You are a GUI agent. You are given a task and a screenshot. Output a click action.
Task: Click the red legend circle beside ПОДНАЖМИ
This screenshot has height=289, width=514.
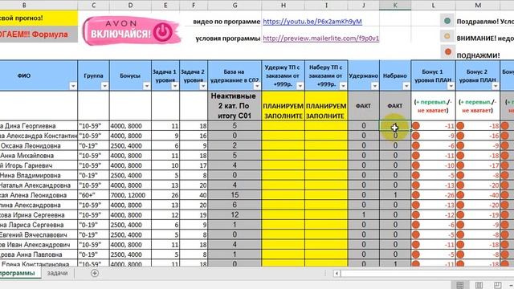coord(448,51)
